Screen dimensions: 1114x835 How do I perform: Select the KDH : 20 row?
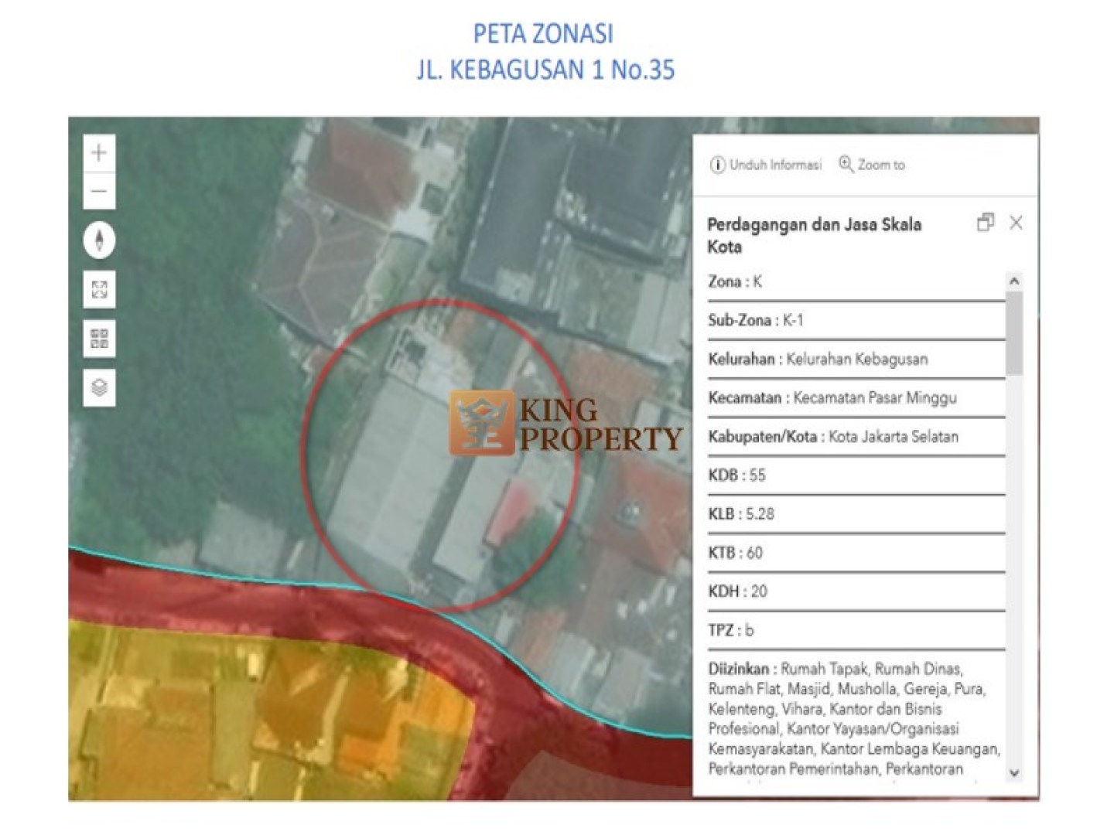point(856,591)
